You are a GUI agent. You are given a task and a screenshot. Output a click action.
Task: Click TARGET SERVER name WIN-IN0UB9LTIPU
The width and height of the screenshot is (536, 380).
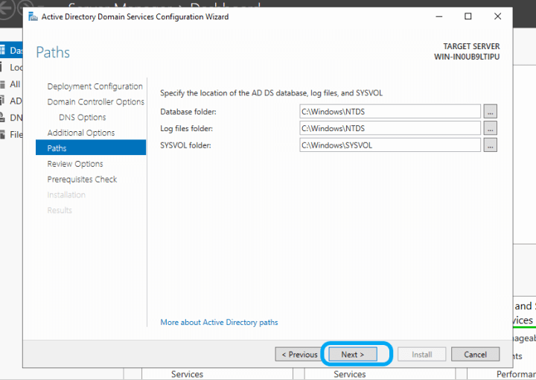(x=467, y=57)
